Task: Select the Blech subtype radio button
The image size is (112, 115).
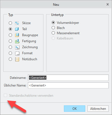Action: coord(53,28)
